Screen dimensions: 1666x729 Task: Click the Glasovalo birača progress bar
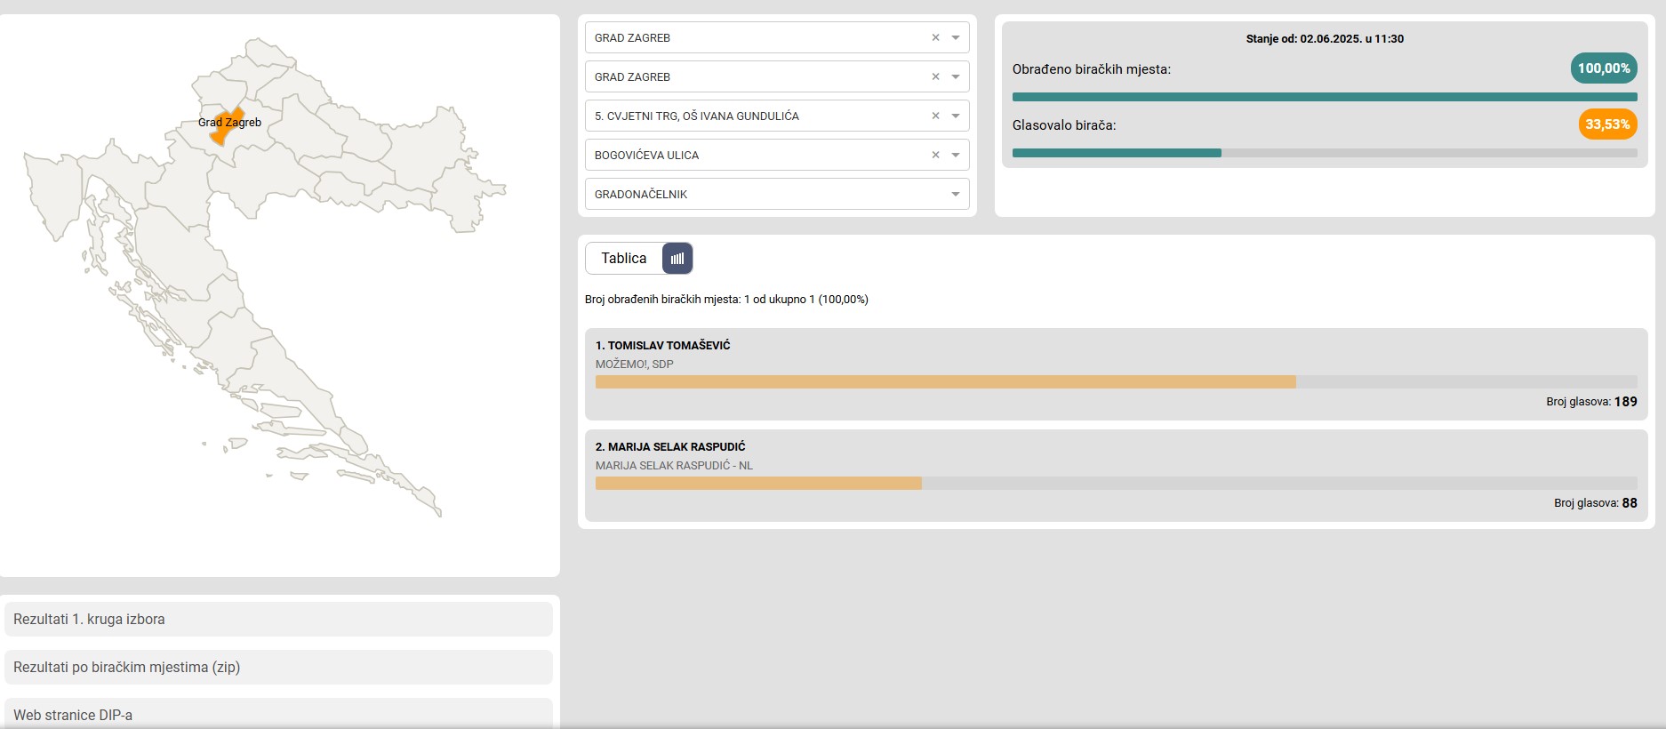(x=1324, y=153)
